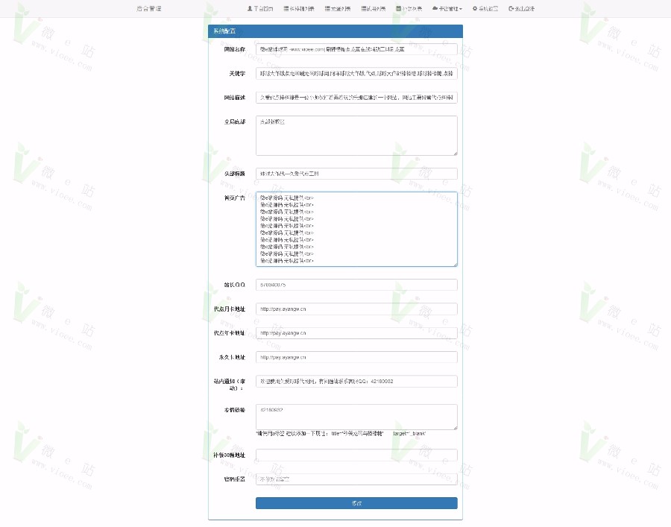Click into the 首页广告 textarea

[356, 230]
